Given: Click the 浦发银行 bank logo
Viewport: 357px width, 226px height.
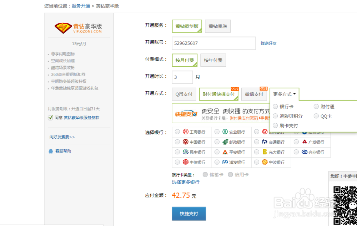Looking at the screenshot, I should coord(225,162).
